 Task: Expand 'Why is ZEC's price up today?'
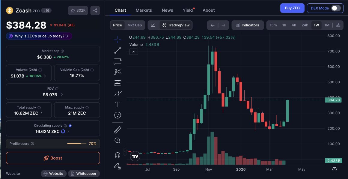[x=39, y=36]
